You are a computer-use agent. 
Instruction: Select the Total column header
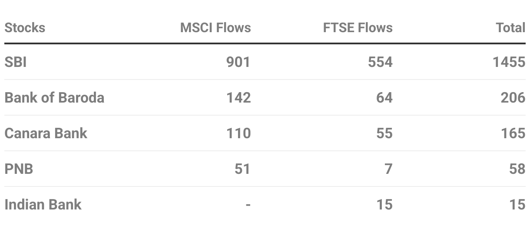[510, 28]
